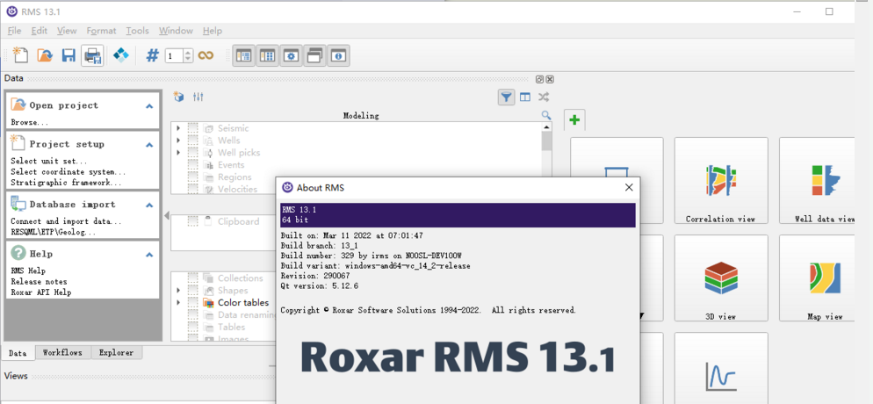Click Select coordinate system... link
Image resolution: width=873 pixels, height=404 pixels.
coord(69,172)
